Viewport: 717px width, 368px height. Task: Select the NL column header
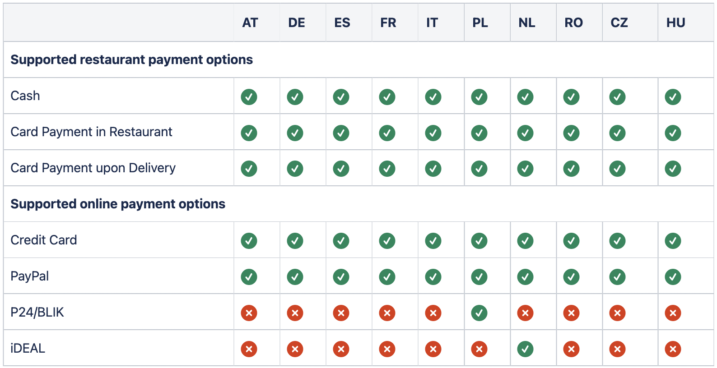[526, 23]
